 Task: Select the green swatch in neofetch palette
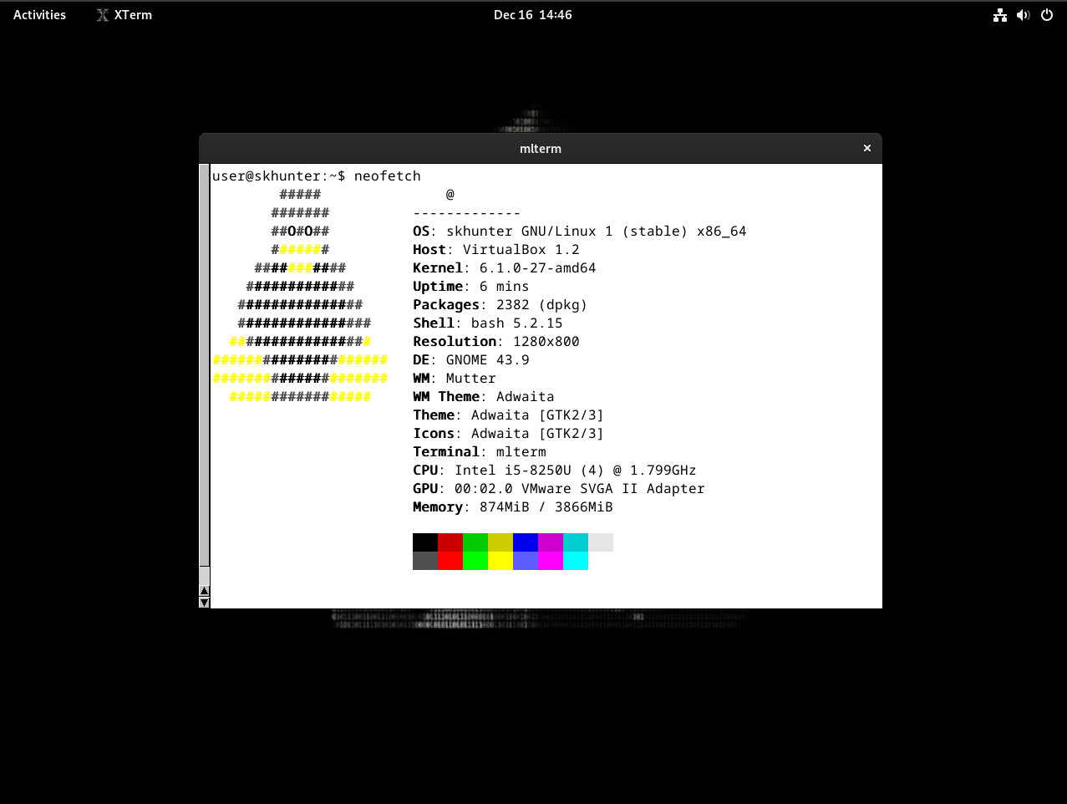coord(475,542)
